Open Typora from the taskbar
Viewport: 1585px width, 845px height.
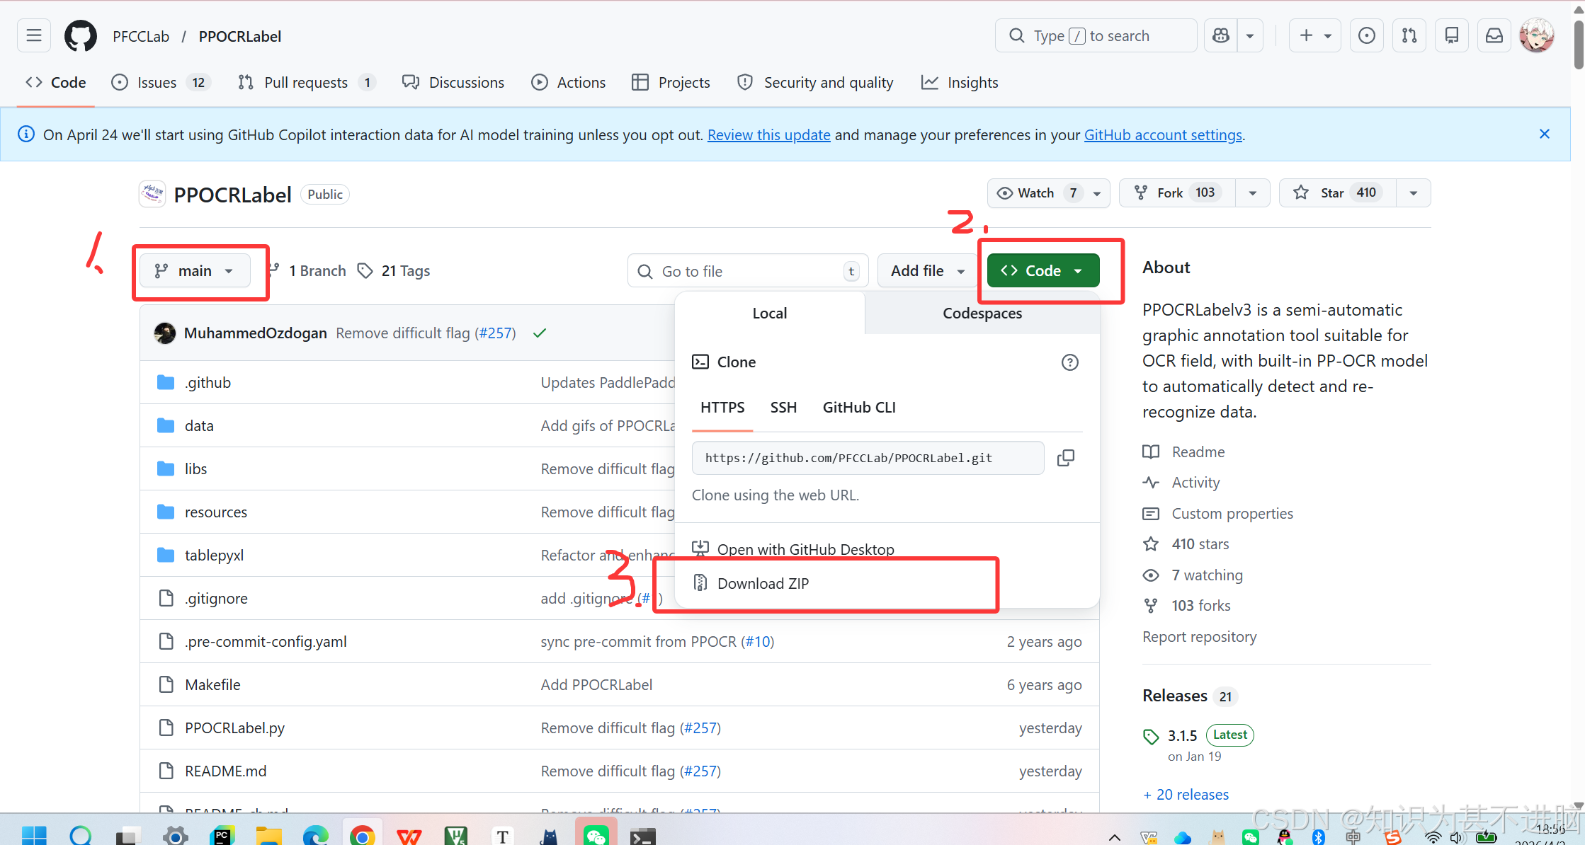click(502, 836)
